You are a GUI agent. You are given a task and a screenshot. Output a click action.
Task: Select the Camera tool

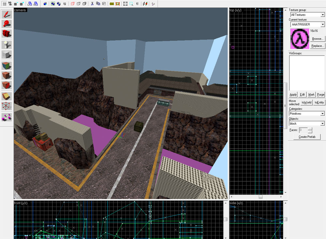click(x=7, y=34)
